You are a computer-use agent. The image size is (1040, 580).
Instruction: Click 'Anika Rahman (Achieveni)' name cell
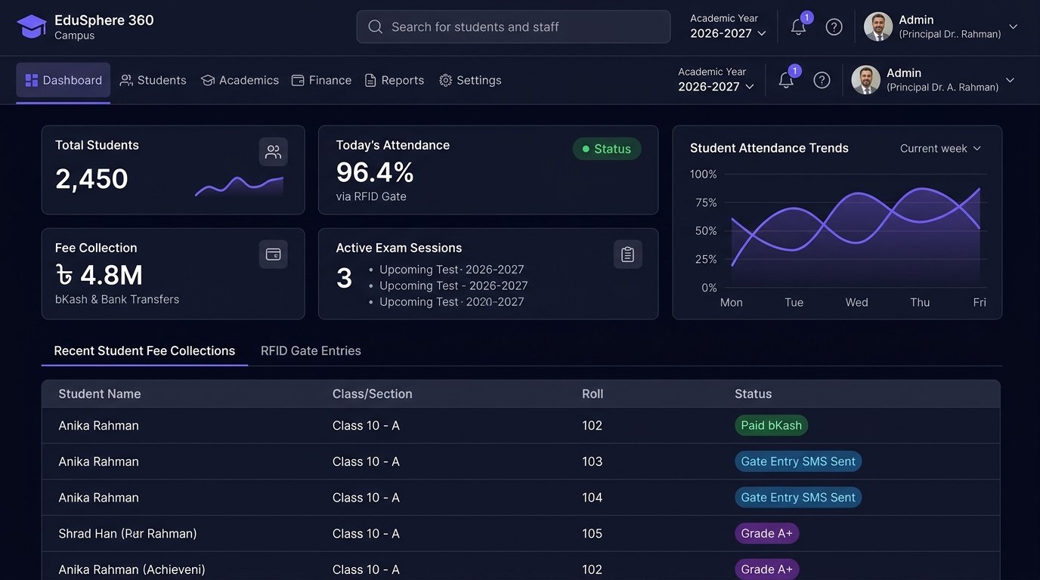[132, 569]
